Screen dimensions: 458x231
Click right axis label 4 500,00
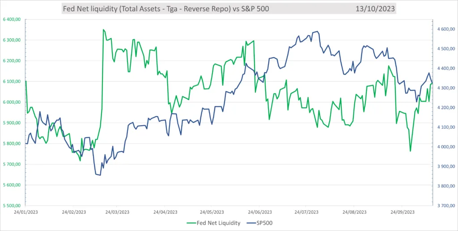[x=446, y=49]
